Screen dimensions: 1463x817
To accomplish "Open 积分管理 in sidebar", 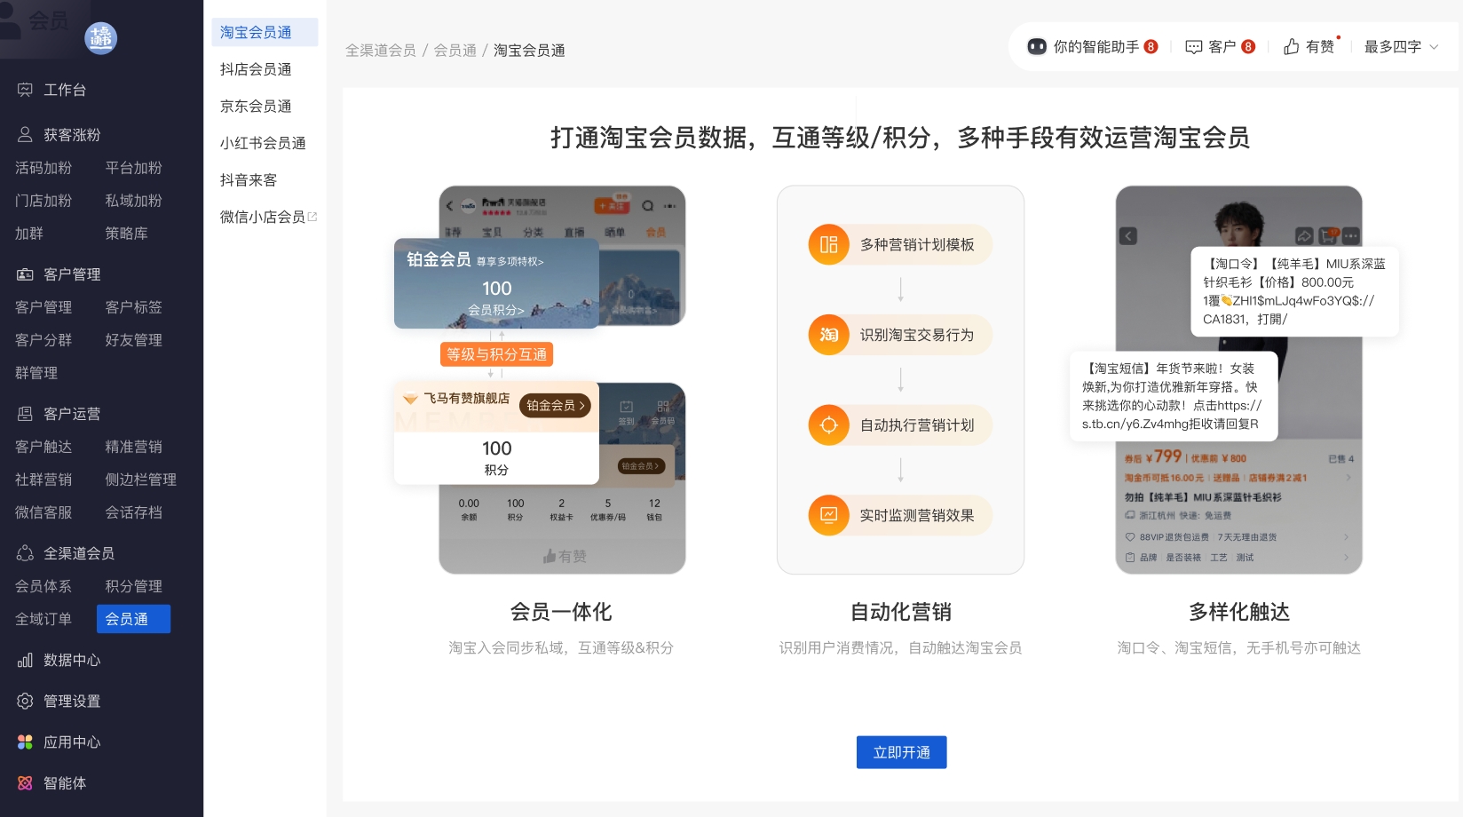I will 133,586.
